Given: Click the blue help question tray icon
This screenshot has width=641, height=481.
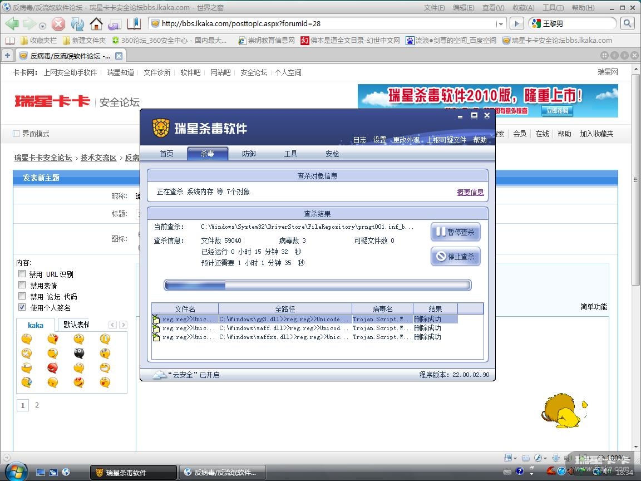Looking at the screenshot, I should 520,471.
